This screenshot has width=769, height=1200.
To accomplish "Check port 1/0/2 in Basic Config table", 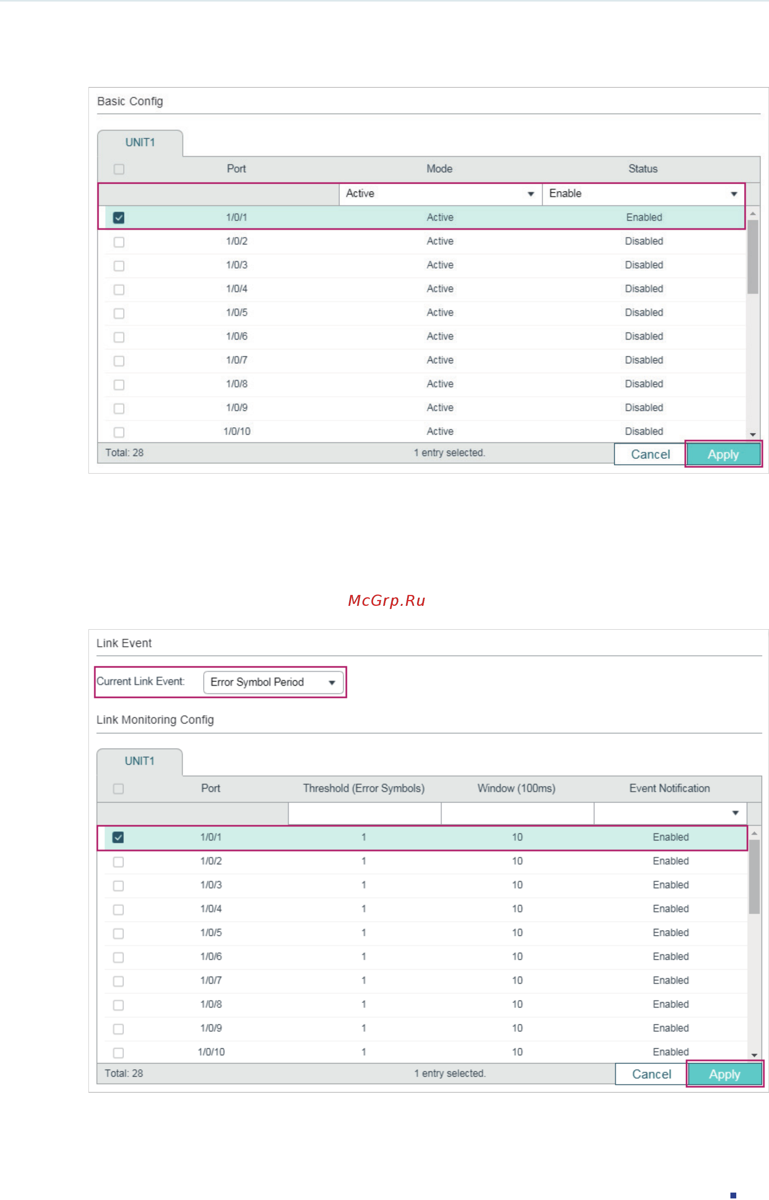I will (x=119, y=242).
